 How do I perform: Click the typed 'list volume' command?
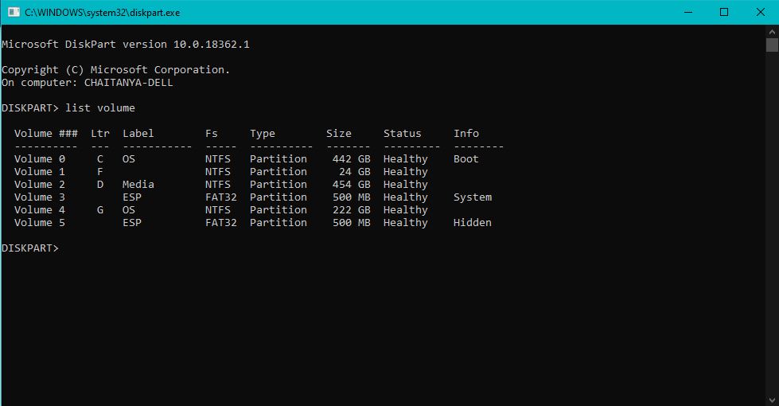coord(100,107)
